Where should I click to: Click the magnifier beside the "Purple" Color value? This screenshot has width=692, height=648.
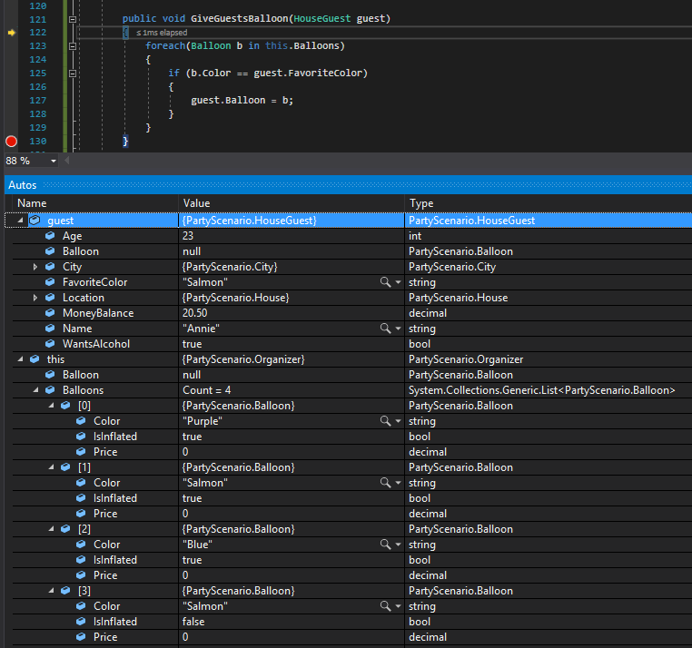(x=386, y=421)
